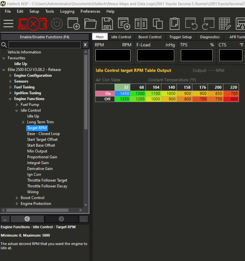Save the current map to disk
This screenshot has width=245, height=261.
click(107, 24)
